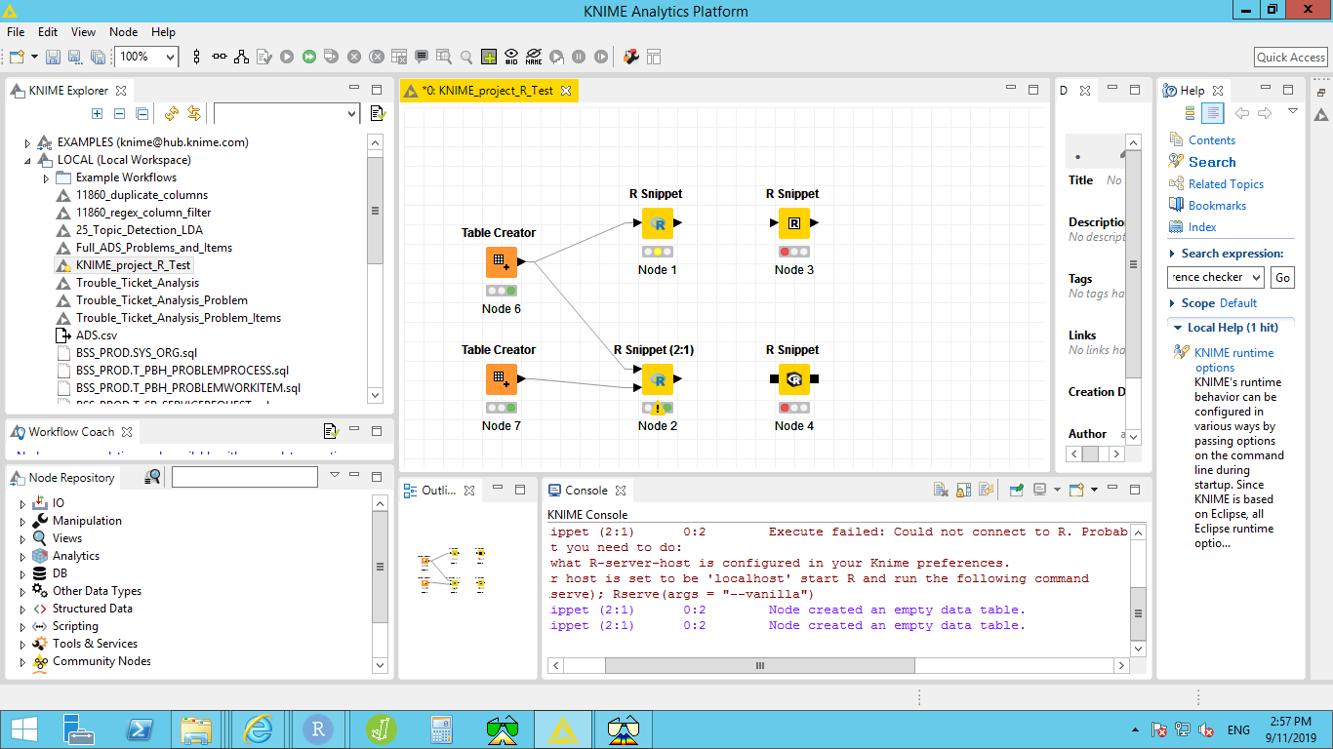Open the Contents link in Help

(x=1212, y=140)
